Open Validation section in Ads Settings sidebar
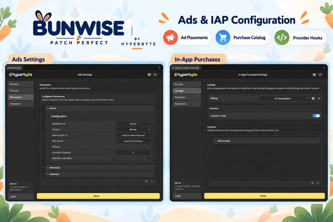The height and width of the screenshot is (222, 333). tap(21, 104)
